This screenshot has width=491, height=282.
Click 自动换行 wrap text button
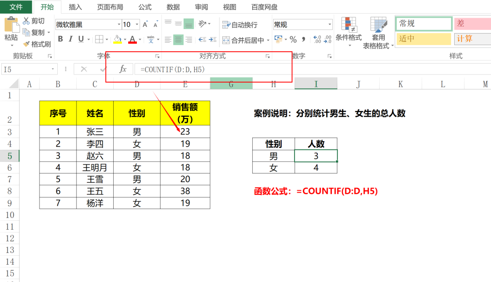240,25
